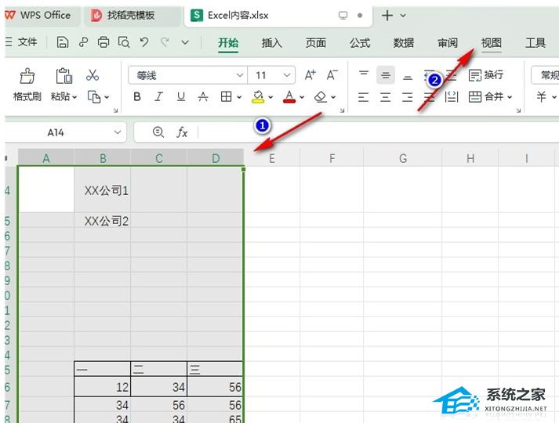Toggle strikethrough formatting
The width and height of the screenshot is (559, 423).
pos(203,96)
